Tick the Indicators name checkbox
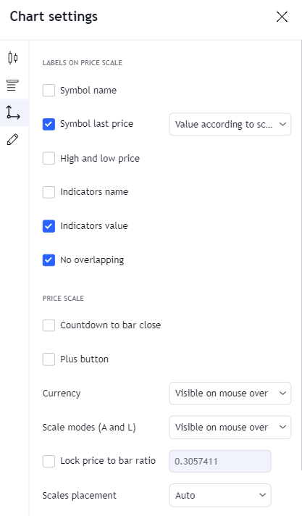The width and height of the screenshot is (302, 516). click(x=49, y=192)
